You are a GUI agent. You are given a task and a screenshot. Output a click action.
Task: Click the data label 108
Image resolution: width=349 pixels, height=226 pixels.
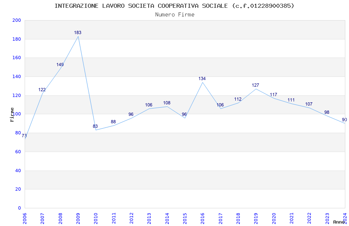pos(167,103)
